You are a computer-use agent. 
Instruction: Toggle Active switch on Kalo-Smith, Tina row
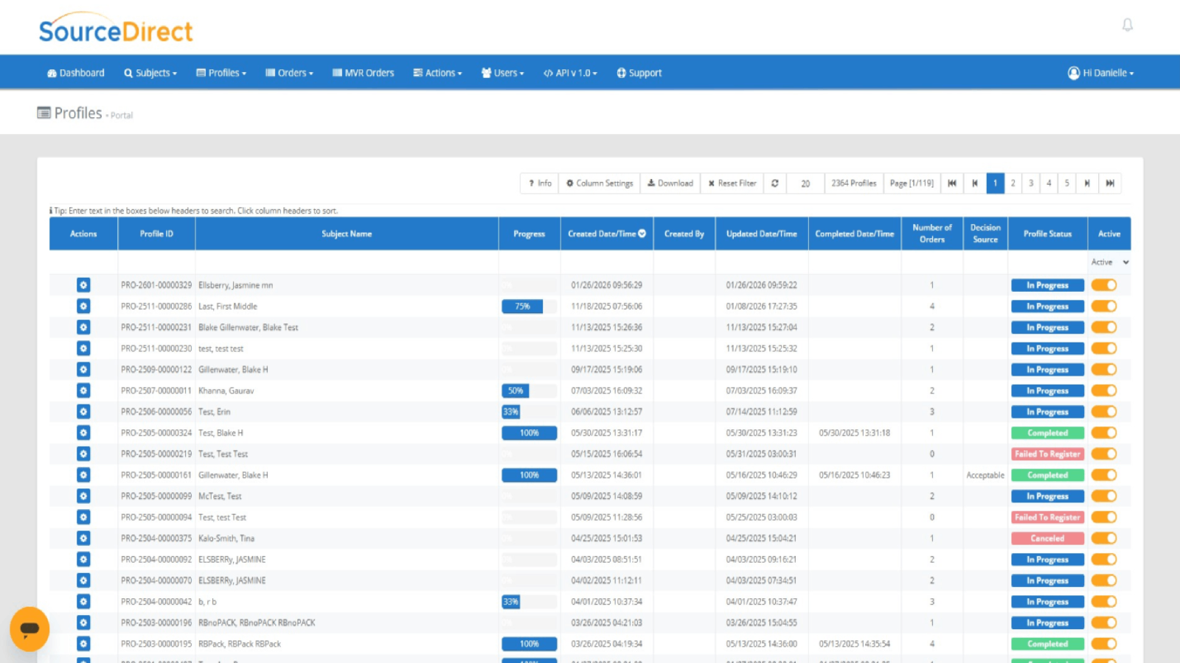click(1104, 538)
